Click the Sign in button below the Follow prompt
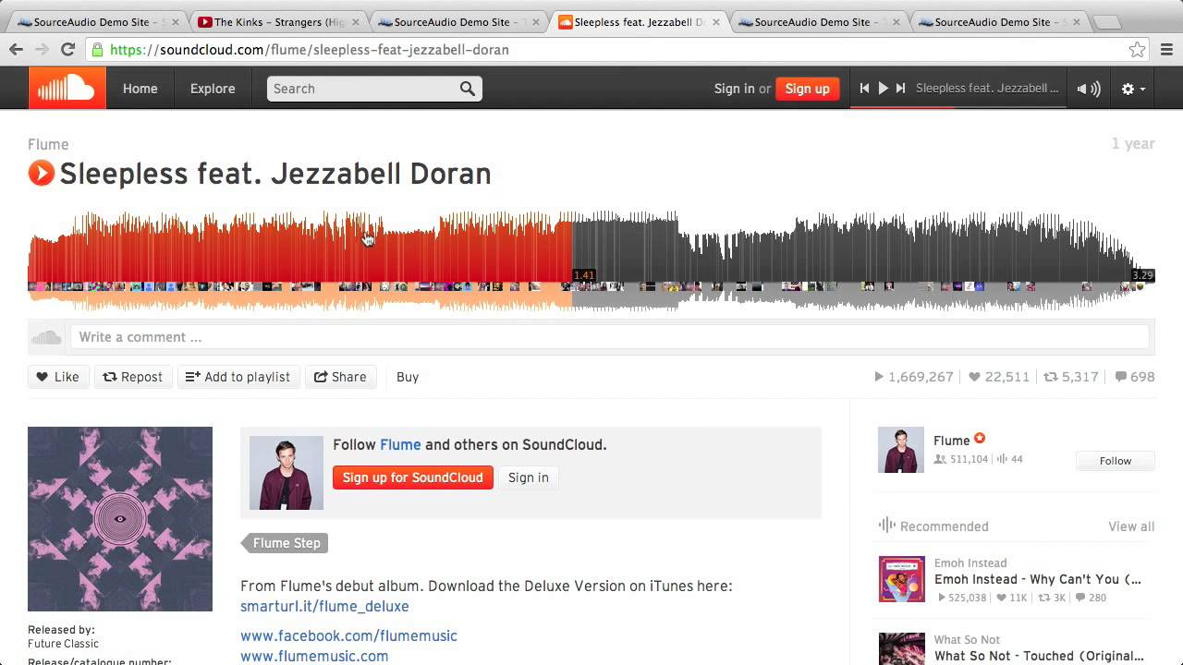The image size is (1183, 665). click(x=528, y=478)
